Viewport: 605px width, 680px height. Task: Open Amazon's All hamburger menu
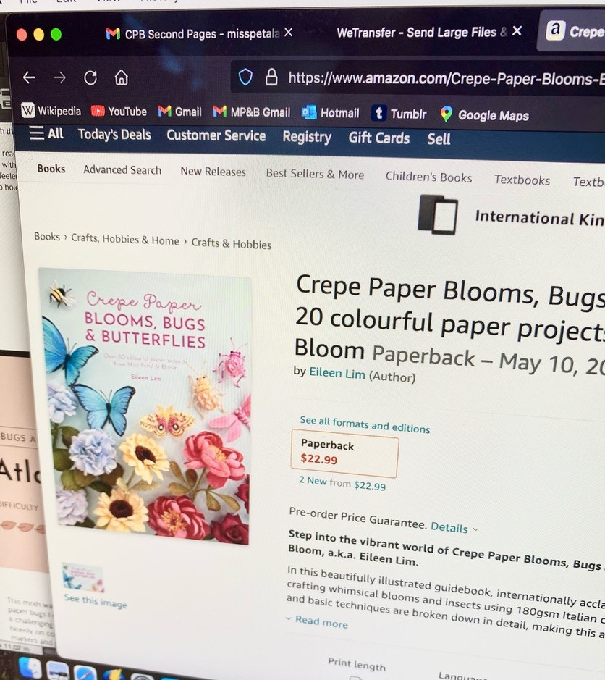coord(46,133)
